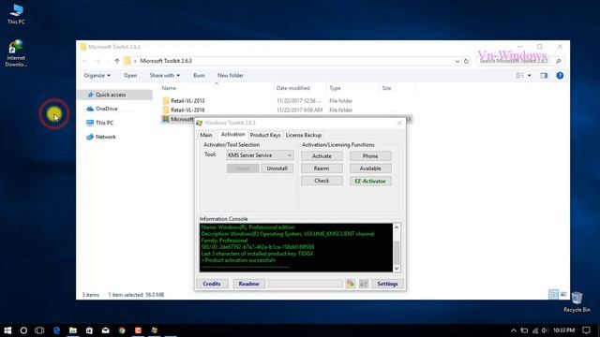Viewport: 600px width, 337px height.
Task: Open Internet Download Manager desktop icon
Action: point(16,52)
